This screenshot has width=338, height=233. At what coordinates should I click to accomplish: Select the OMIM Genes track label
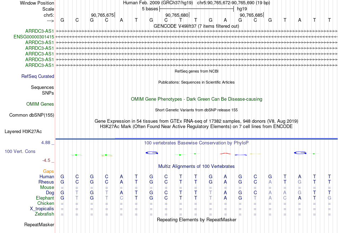[40, 104]
